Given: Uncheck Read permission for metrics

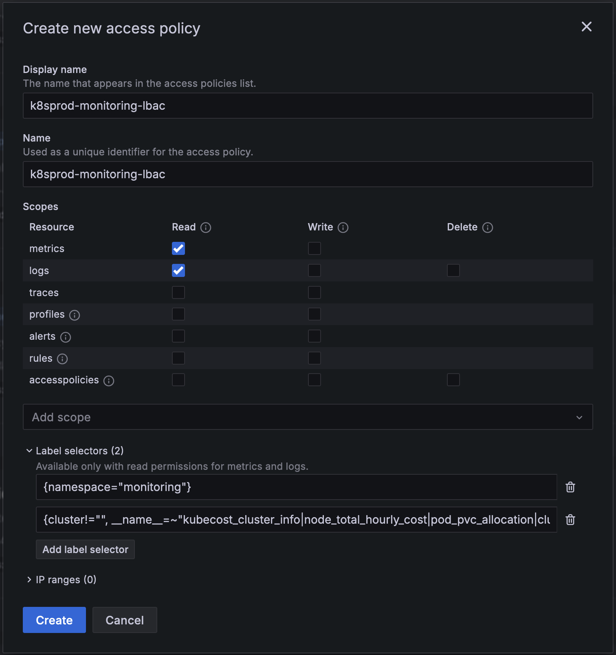Looking at the screenshot, I should 178,248.
